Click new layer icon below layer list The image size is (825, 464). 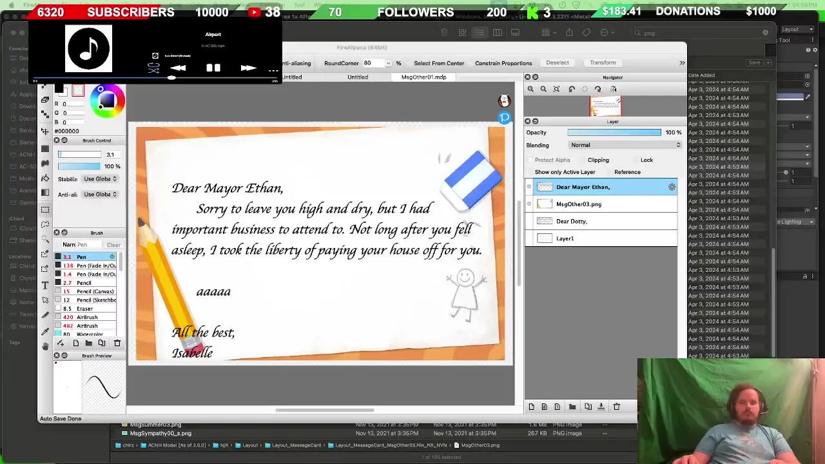click(x=531, y=407)
